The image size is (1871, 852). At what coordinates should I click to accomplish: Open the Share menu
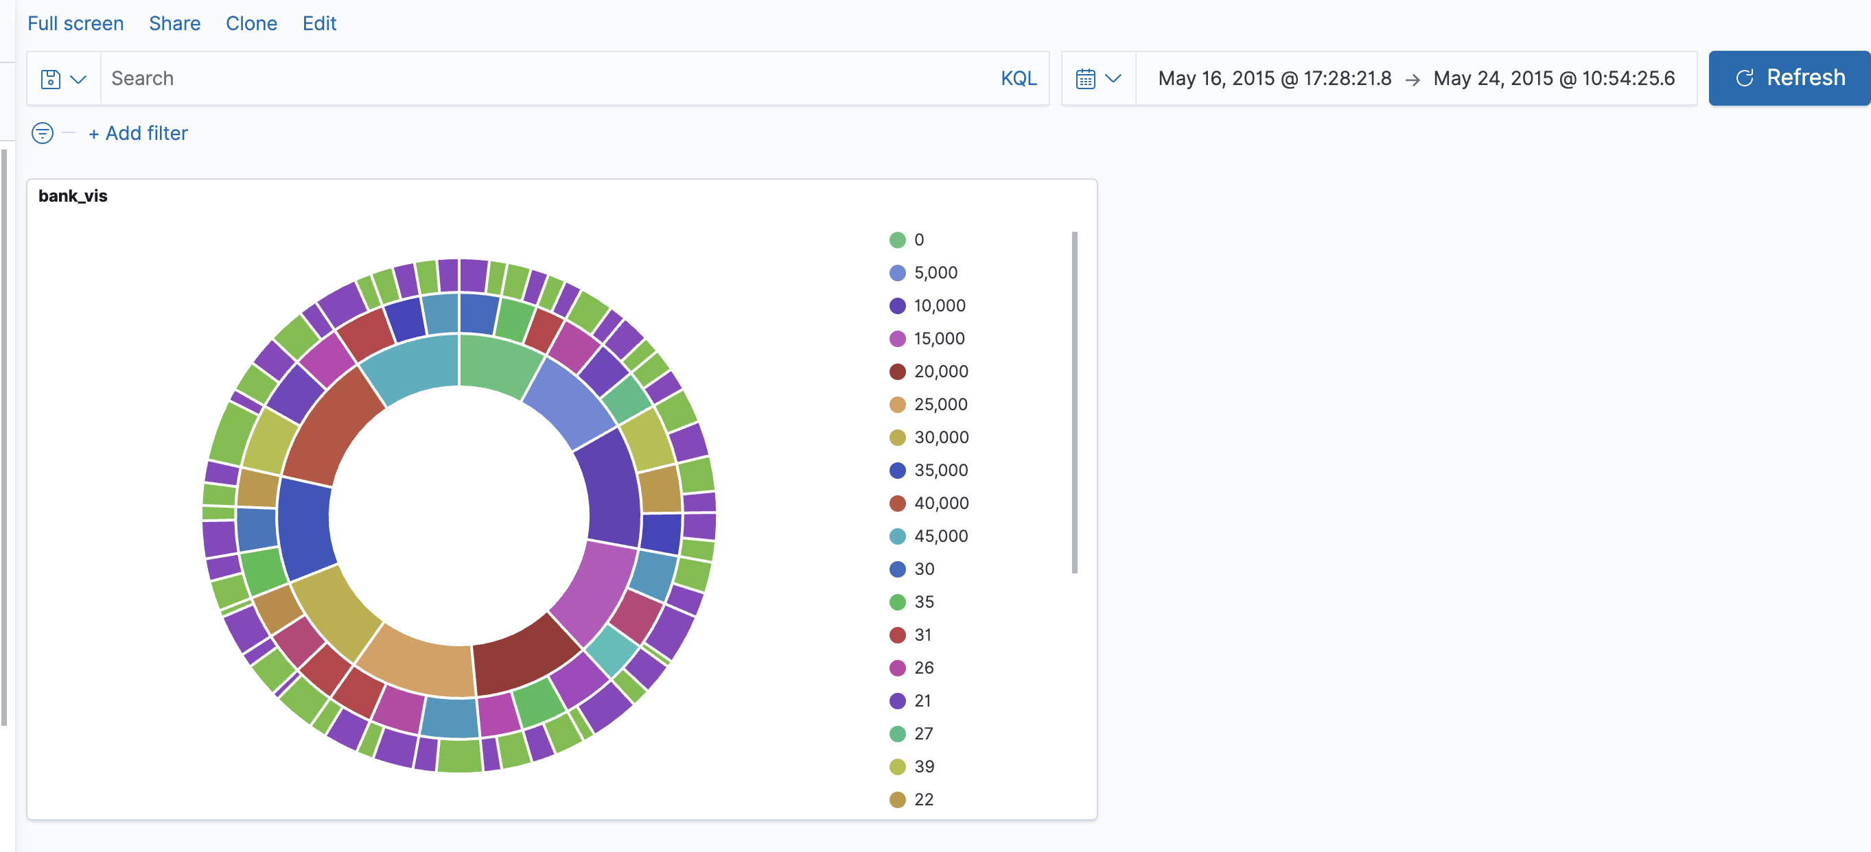coord(174,23)
